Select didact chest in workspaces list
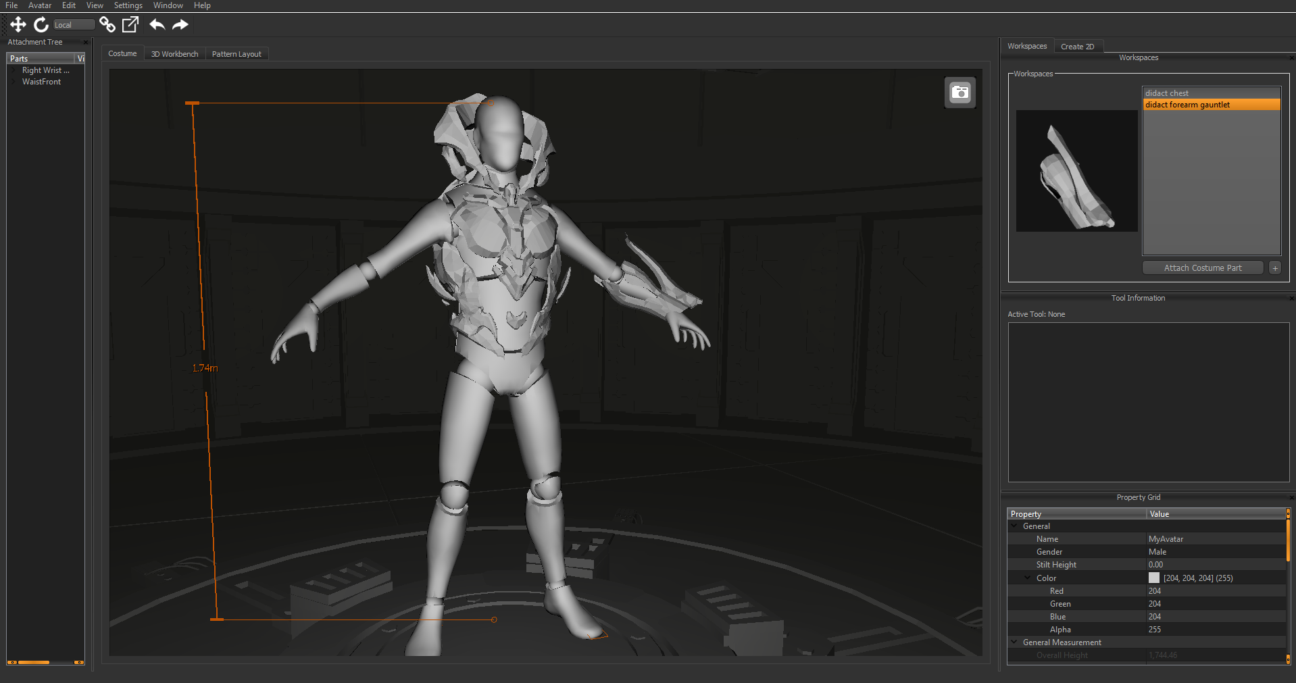This screenshot has height=683, width=1296. tap(1212, 93)
